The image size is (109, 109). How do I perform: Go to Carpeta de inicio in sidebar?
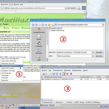[39, 31]
